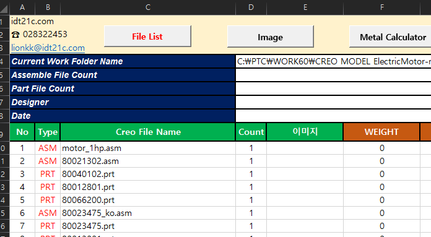Image resolution: width=431 pixels, height=237 pixels.
Task: Click the weight value for 80066200.prt
Action: point(382,200)
